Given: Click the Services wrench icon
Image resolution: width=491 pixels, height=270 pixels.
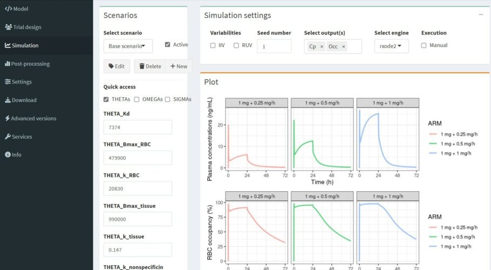Looking at the screenshot, I should click(8, 137).
